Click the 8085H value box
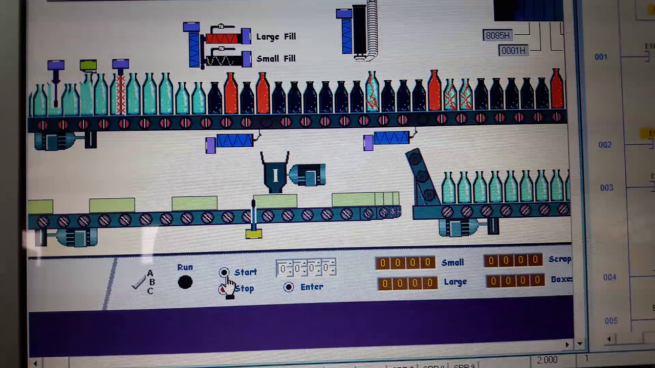Screen dimensions: 655x368 click(x=497, y=35)
